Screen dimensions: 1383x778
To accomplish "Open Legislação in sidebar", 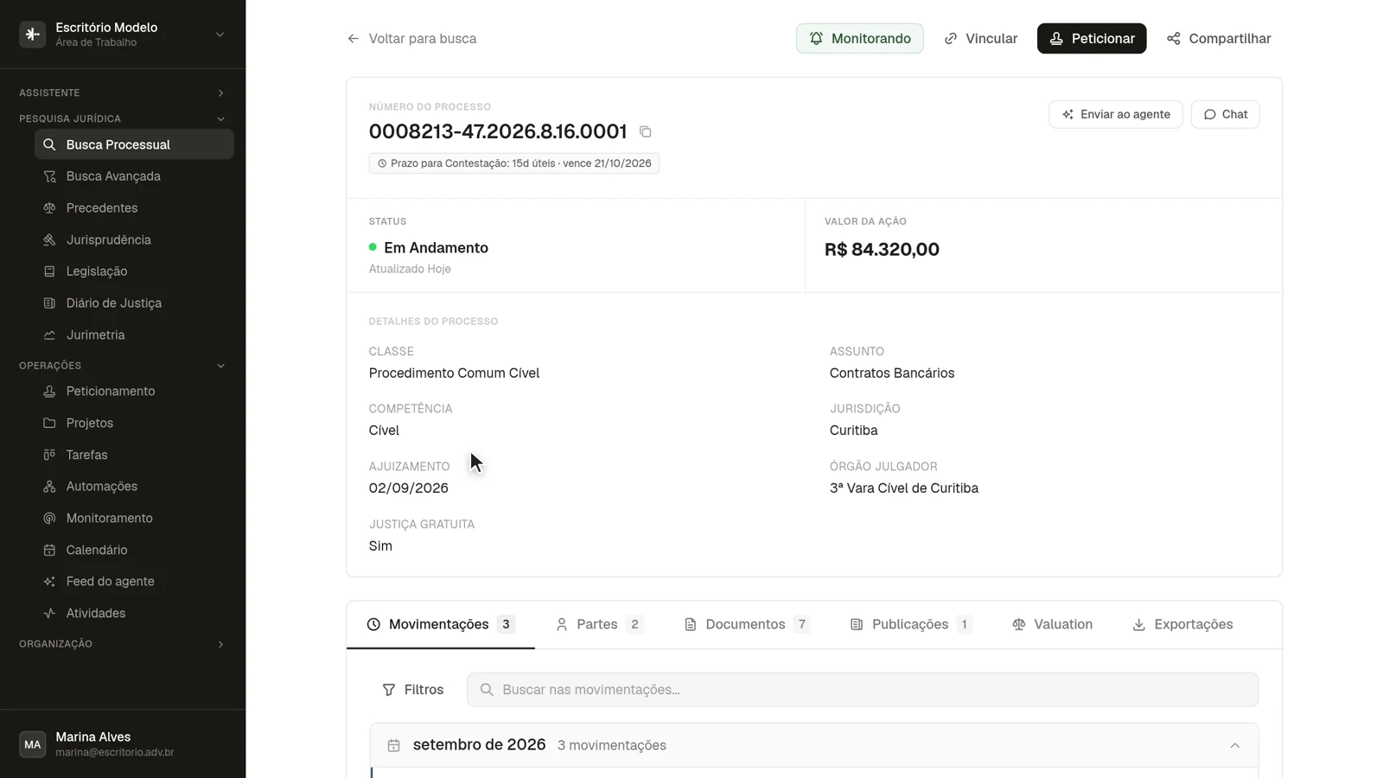I will coord(134,271).
